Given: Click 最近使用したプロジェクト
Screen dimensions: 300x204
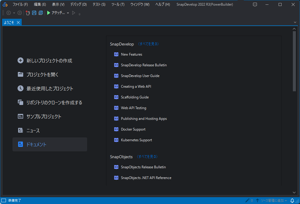Looking at the screenshot, I should point(50,89).
